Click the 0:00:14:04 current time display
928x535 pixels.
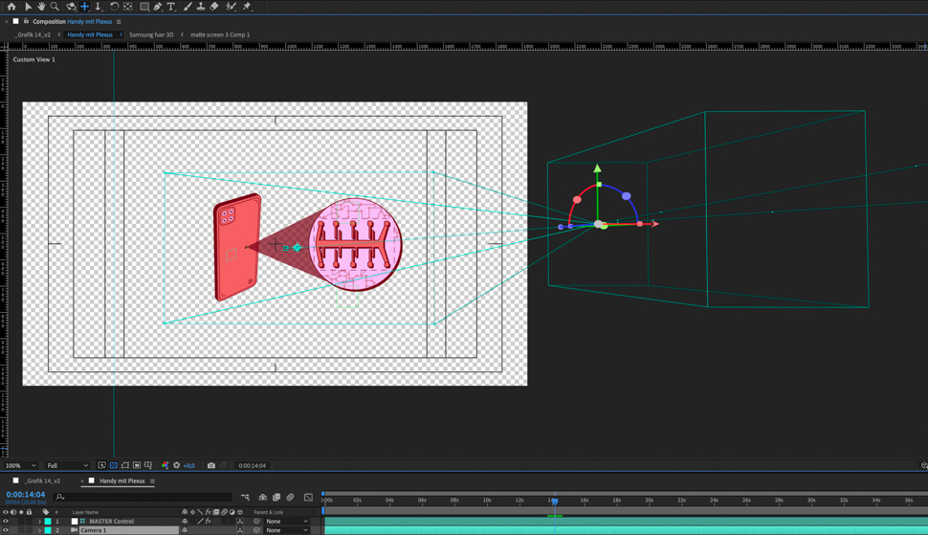(26, 495)
